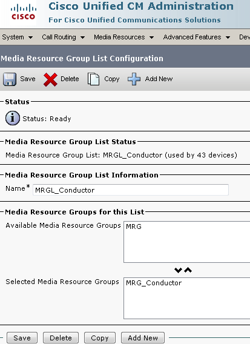Click the 'Status: Ready' text

coord(47,119)
